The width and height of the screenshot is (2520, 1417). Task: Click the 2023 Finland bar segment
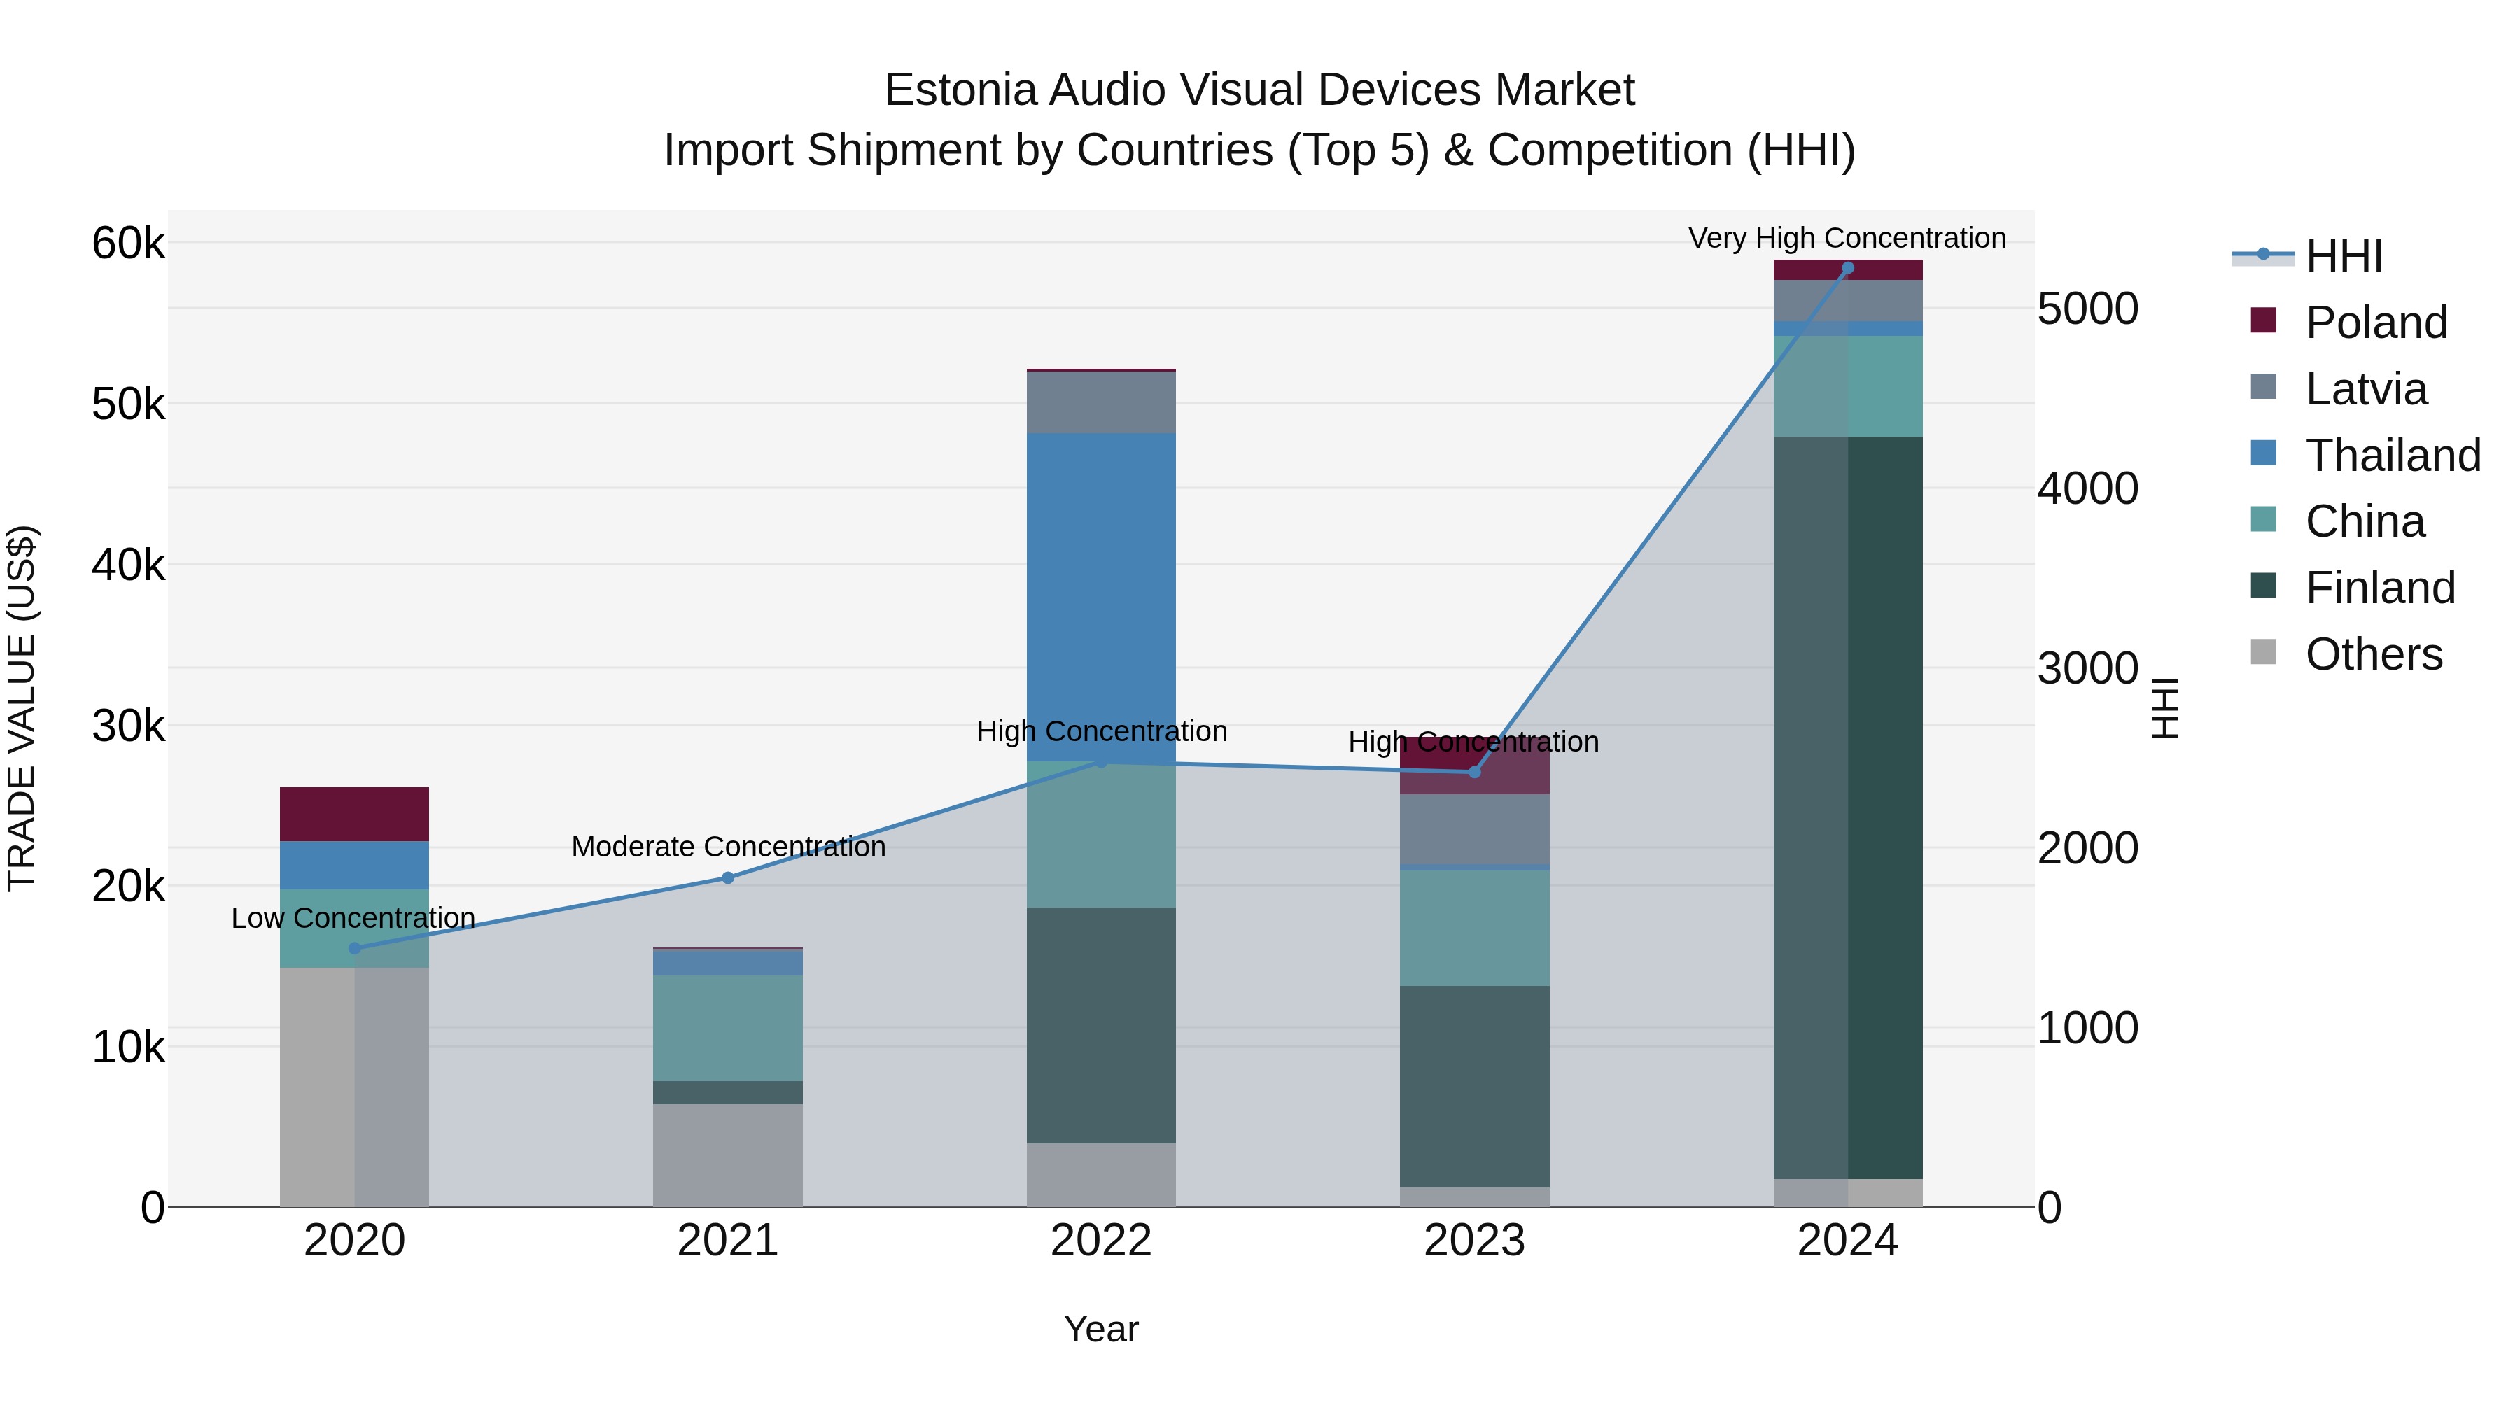(x=1475, y=1087)
